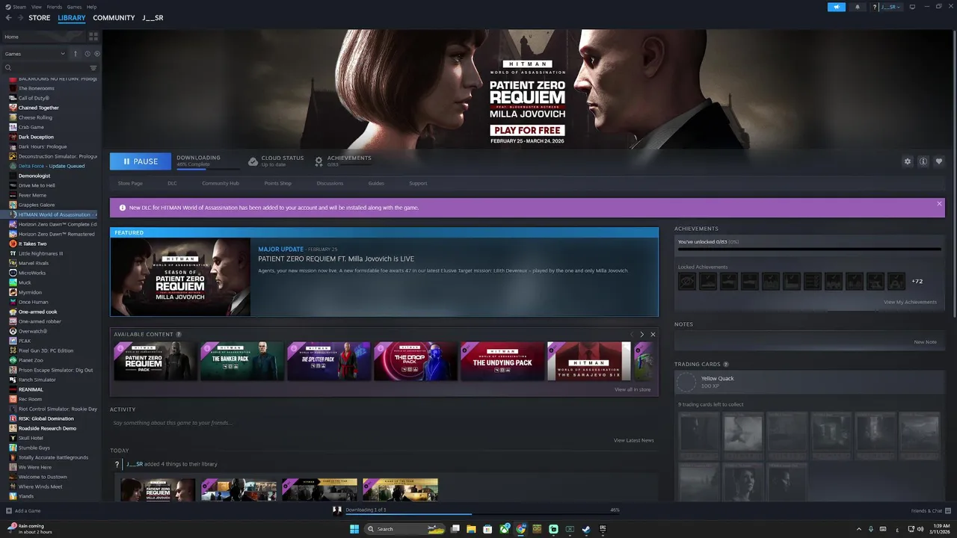Switch library to grid view icon next to Home
Image resolution: width=957 pixels, height=538 pixels.
tap(93, 36)
